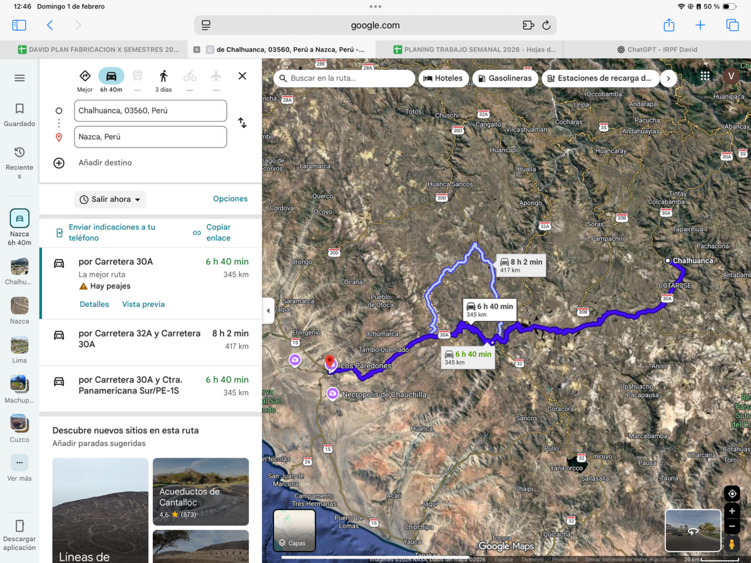The width and height of the screenshot is (751, 563).
Task: Reload the google.com page
Action: pos(546,25)
